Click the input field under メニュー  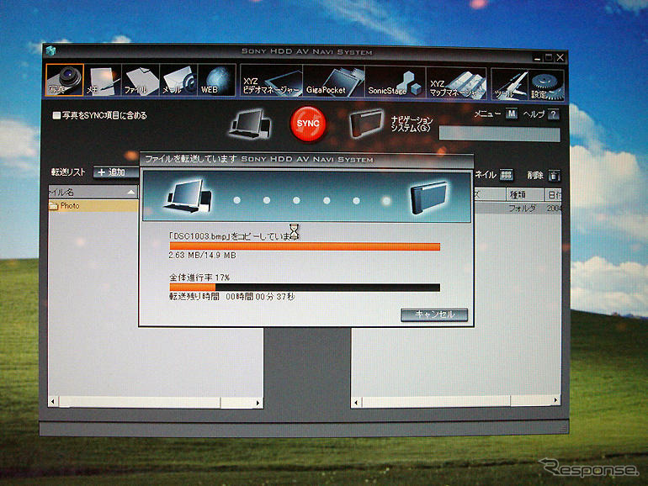coord(500,135)
